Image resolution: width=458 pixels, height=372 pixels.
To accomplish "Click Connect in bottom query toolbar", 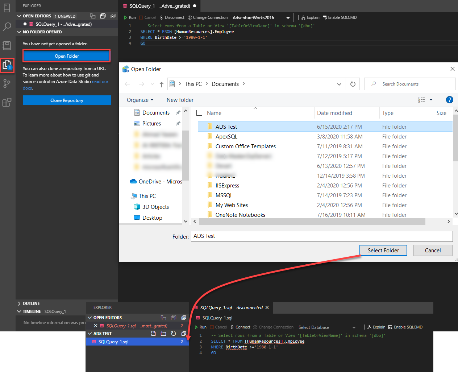I will point(240,327).
